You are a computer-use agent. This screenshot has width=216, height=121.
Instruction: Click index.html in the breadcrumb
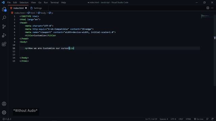(x=20, y=13)
